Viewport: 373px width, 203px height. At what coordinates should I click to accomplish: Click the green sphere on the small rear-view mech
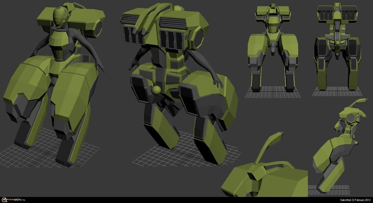click(338, 43)
